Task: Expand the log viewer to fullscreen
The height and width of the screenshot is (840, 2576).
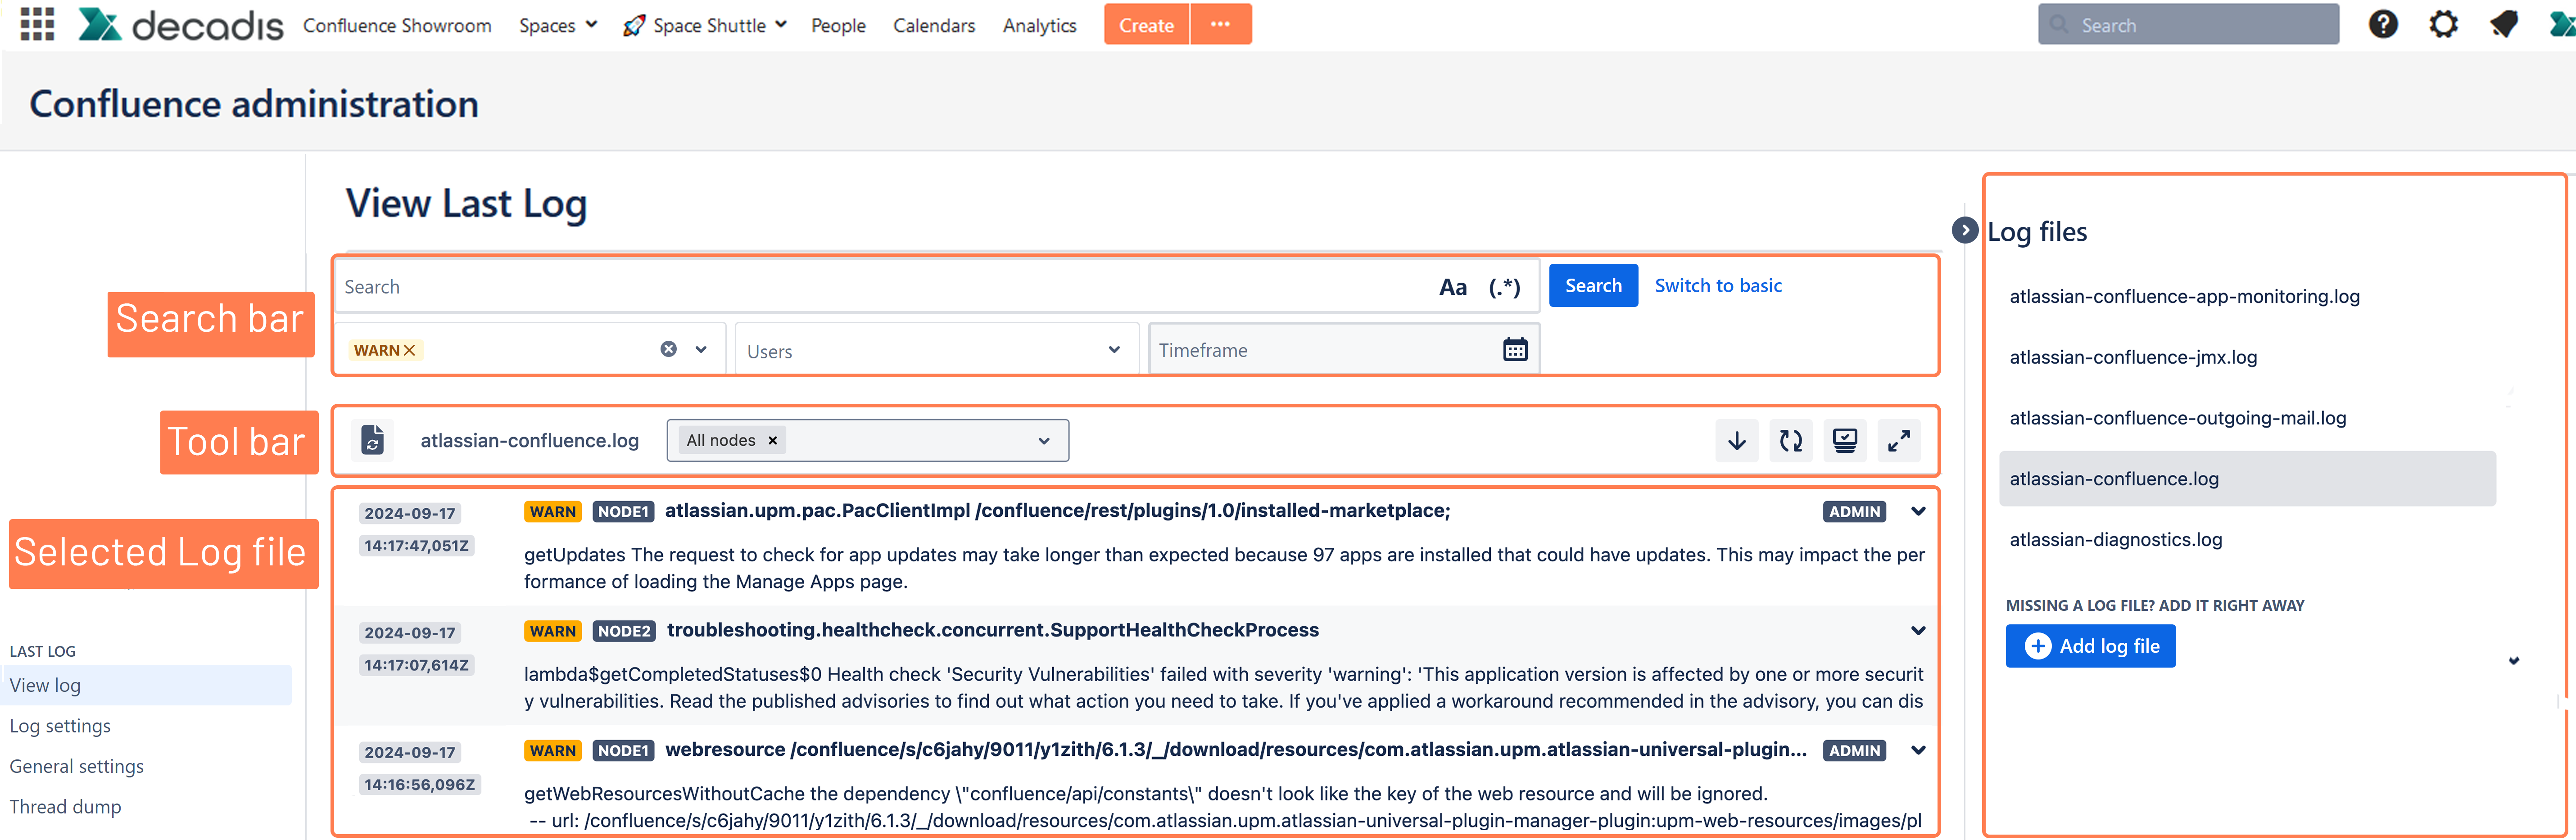Action: (x=1899, y=440)
